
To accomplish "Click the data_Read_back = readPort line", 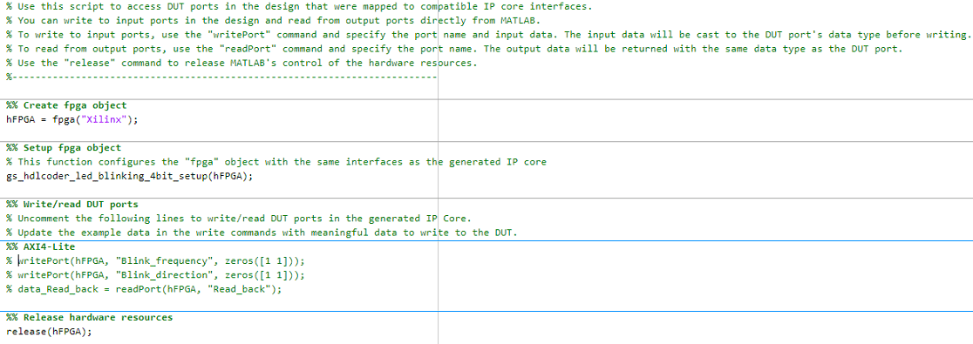I will (144, 289).
